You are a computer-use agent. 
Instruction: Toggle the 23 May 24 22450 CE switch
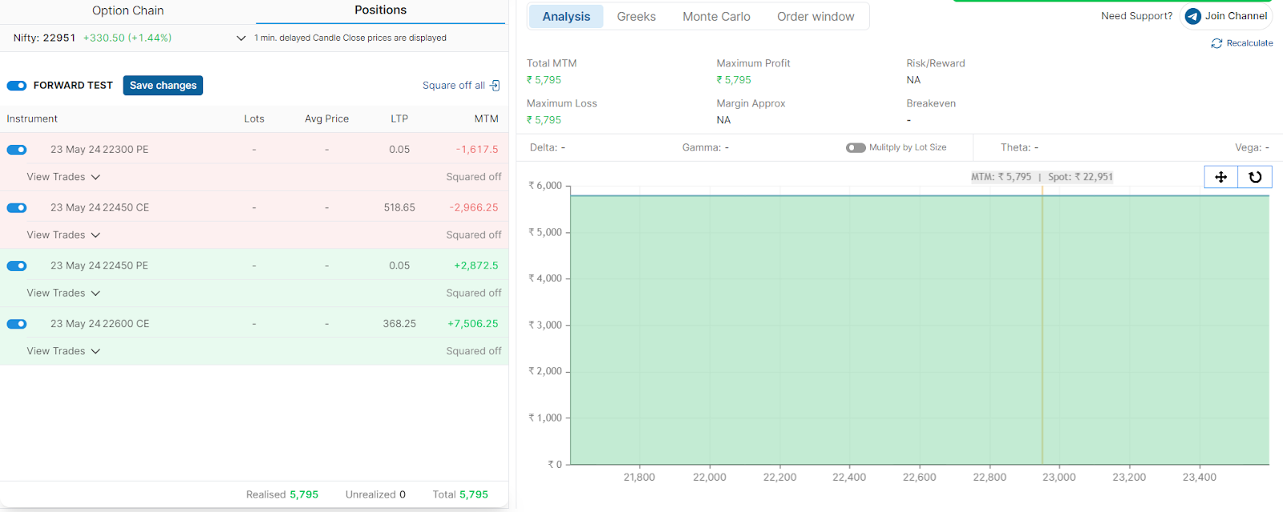[17, 208]
